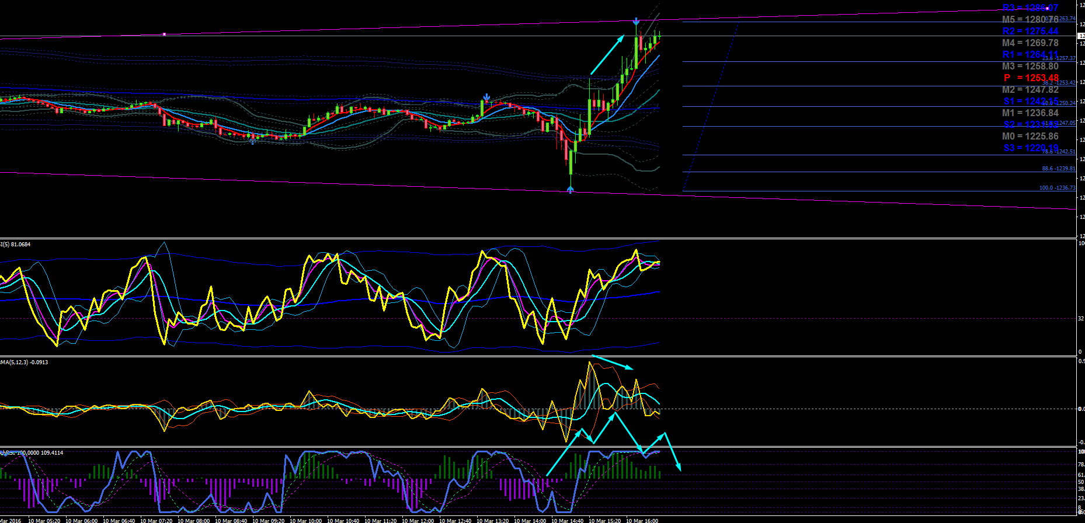Click the 10 Mar 11:20 time axis label
Viewport: 1085px width, 523px height.
point(380,521)
